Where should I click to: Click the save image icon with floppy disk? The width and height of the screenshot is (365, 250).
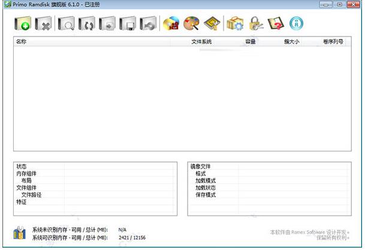click(x=128, y=23)
